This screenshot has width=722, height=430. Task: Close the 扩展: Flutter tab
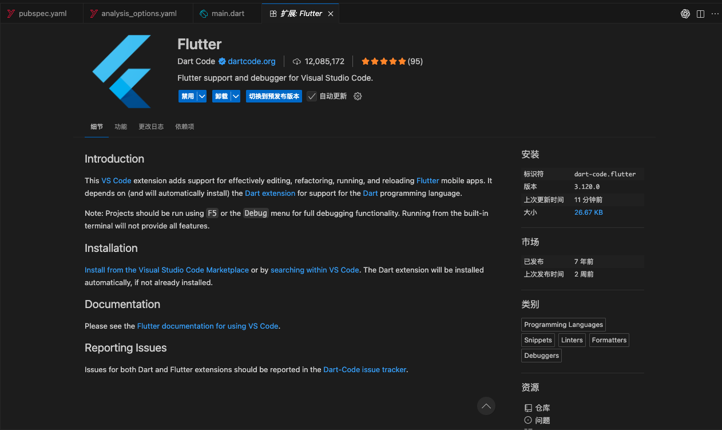click(331, 14)
